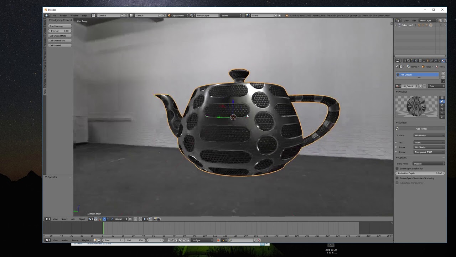Image resolution: width=456 pixels, height=257 pixels.
Task: Open the Help menu
Action: click(84, 15)
